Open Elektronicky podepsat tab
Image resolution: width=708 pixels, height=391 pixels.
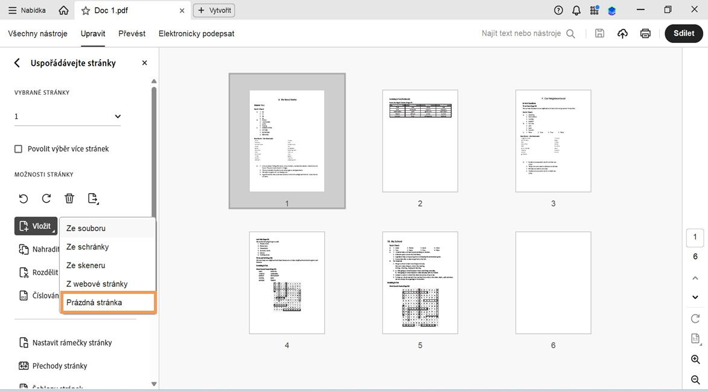(x=196, y=33)
